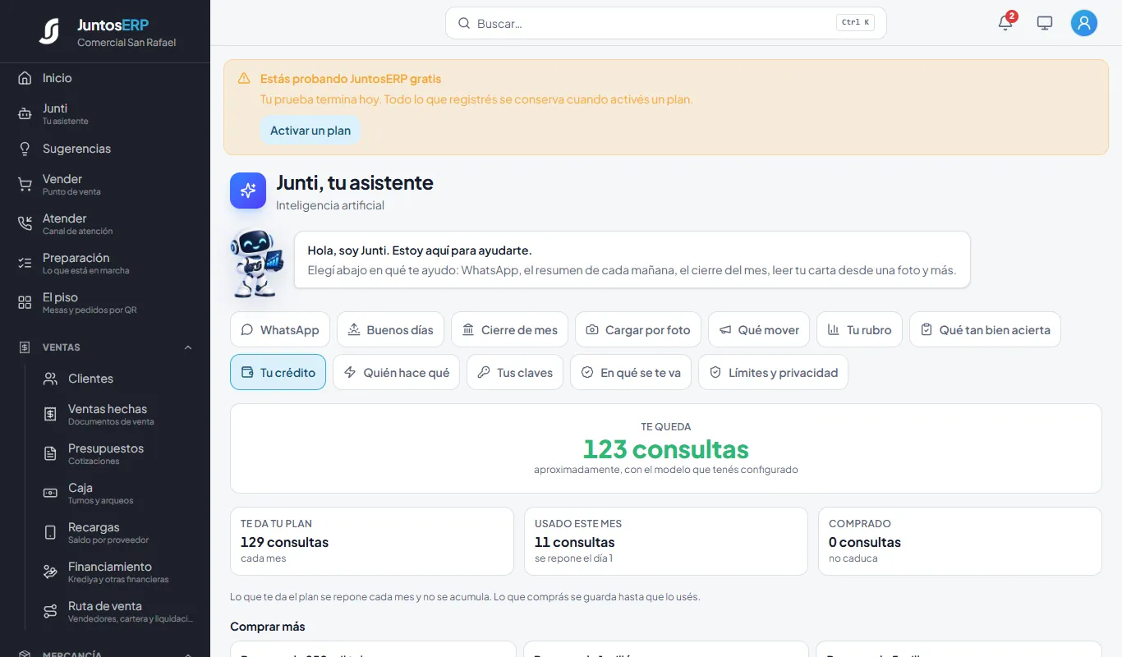Switch to Quién hace qué tab
Screen dimensions: 1122x657
point(396,372)
